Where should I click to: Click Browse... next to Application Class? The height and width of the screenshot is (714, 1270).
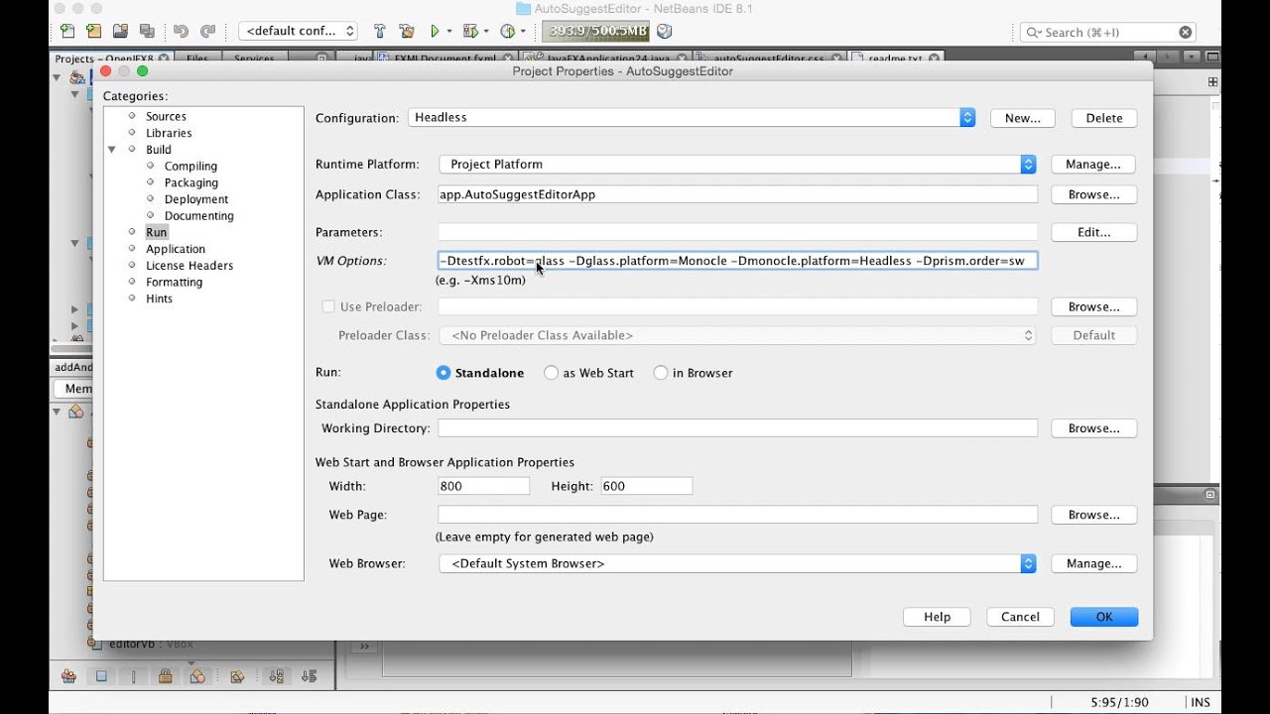tap(1094, 195)
